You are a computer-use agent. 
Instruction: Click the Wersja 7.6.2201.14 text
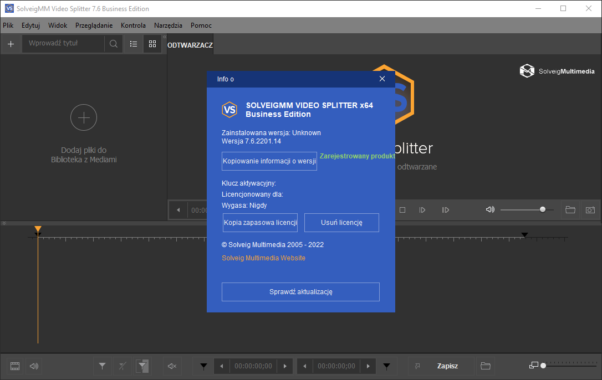coord(252,141)
